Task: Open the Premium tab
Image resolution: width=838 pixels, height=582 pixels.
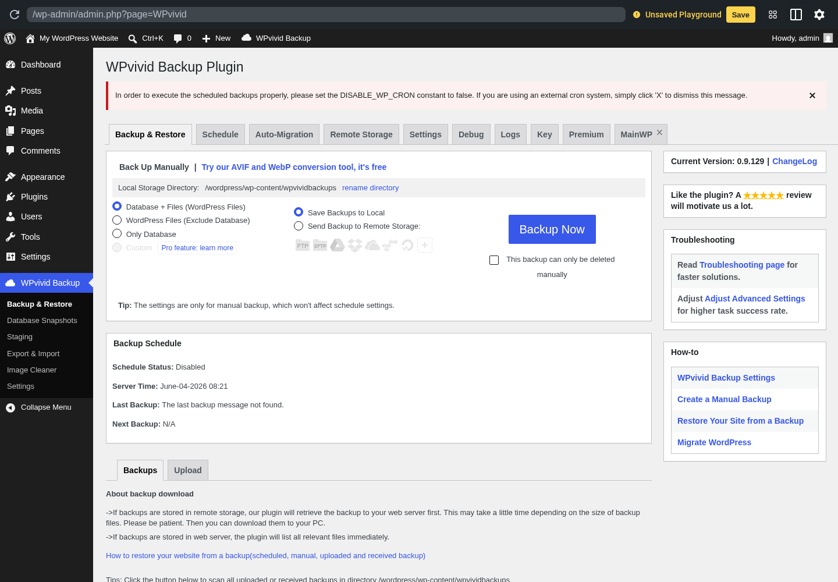Action: (x=586, y=134)
